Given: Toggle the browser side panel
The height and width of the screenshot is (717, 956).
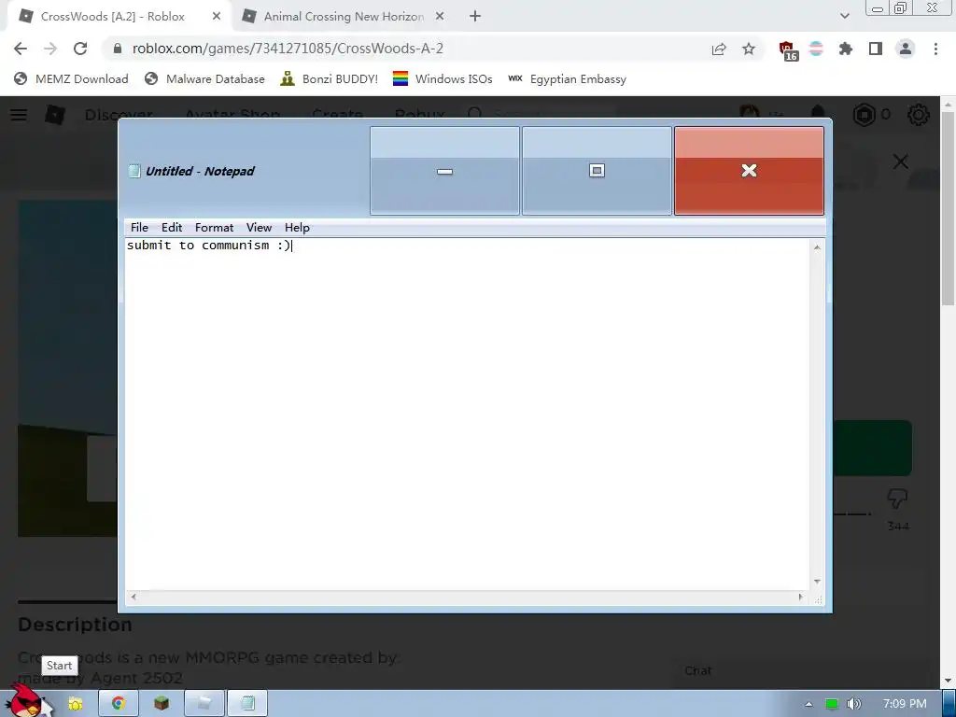Looking at the screenshot, I should click(876, 49).
